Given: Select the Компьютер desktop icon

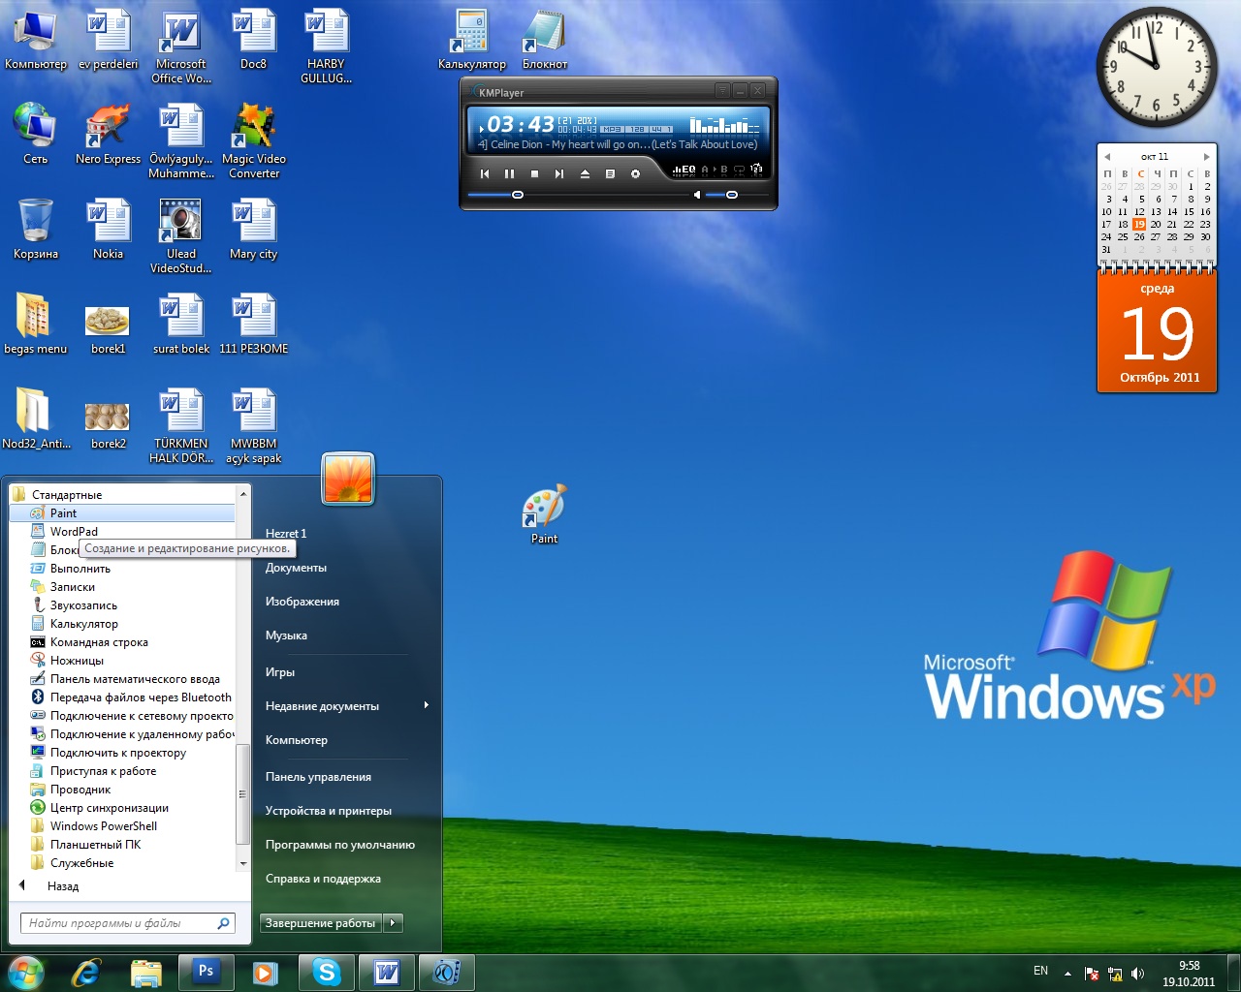Looking at the screenshot, I should pos(36,41).
